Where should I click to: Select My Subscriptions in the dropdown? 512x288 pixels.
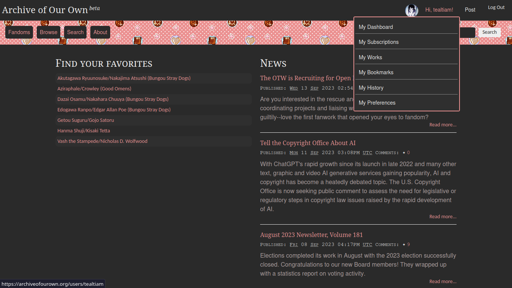coord(379,42)
